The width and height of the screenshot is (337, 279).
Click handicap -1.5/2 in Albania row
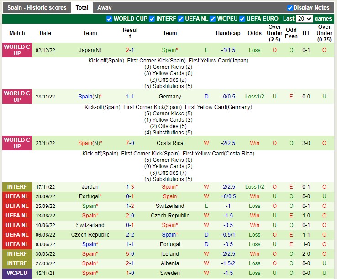click(228, 263)
